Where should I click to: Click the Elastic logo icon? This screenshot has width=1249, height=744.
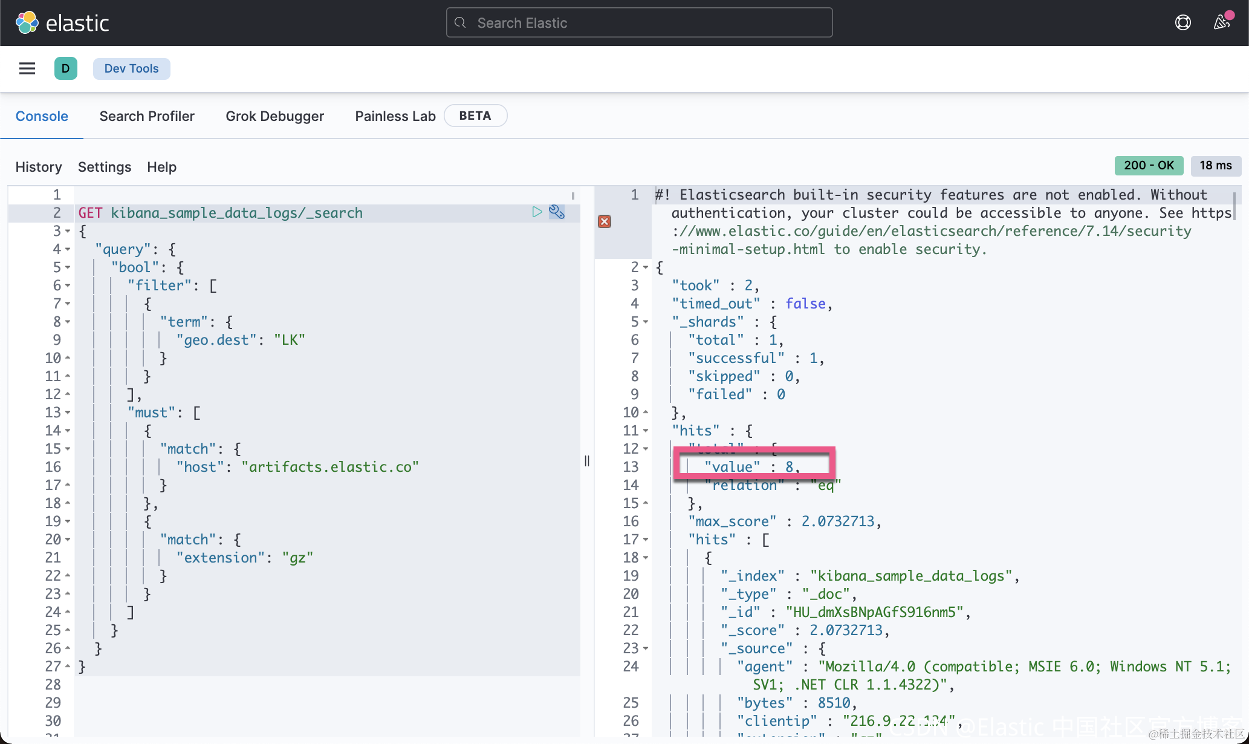pos(27,23)
